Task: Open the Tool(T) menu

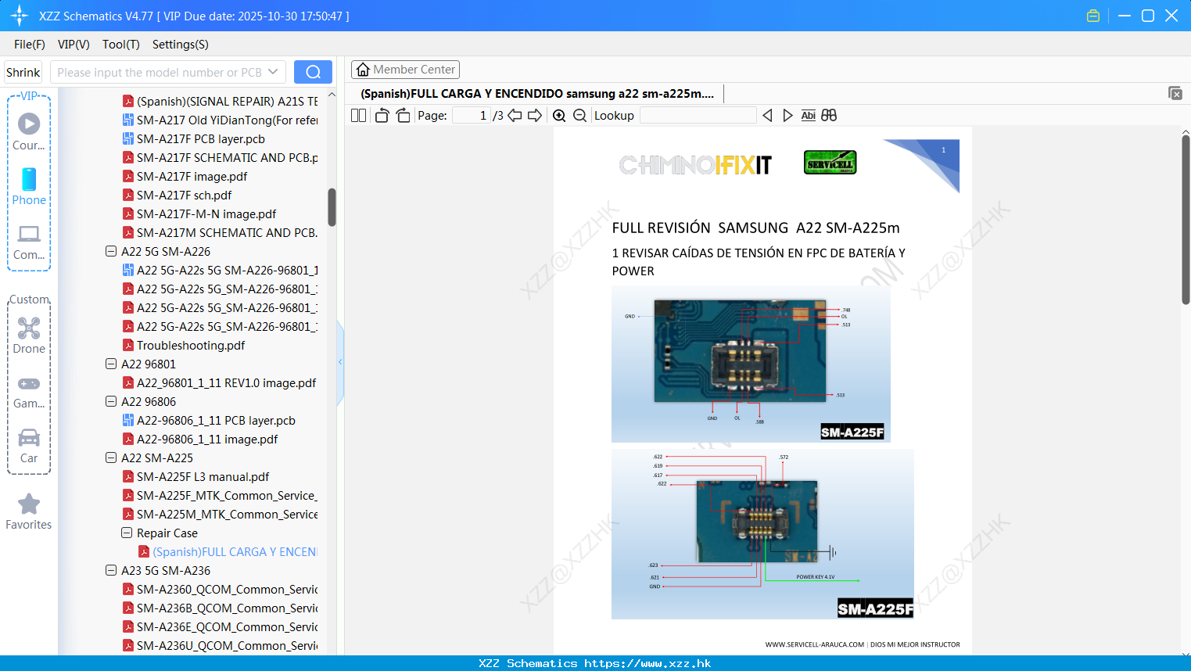Action: pyautogui.click(x=121, y=45)
